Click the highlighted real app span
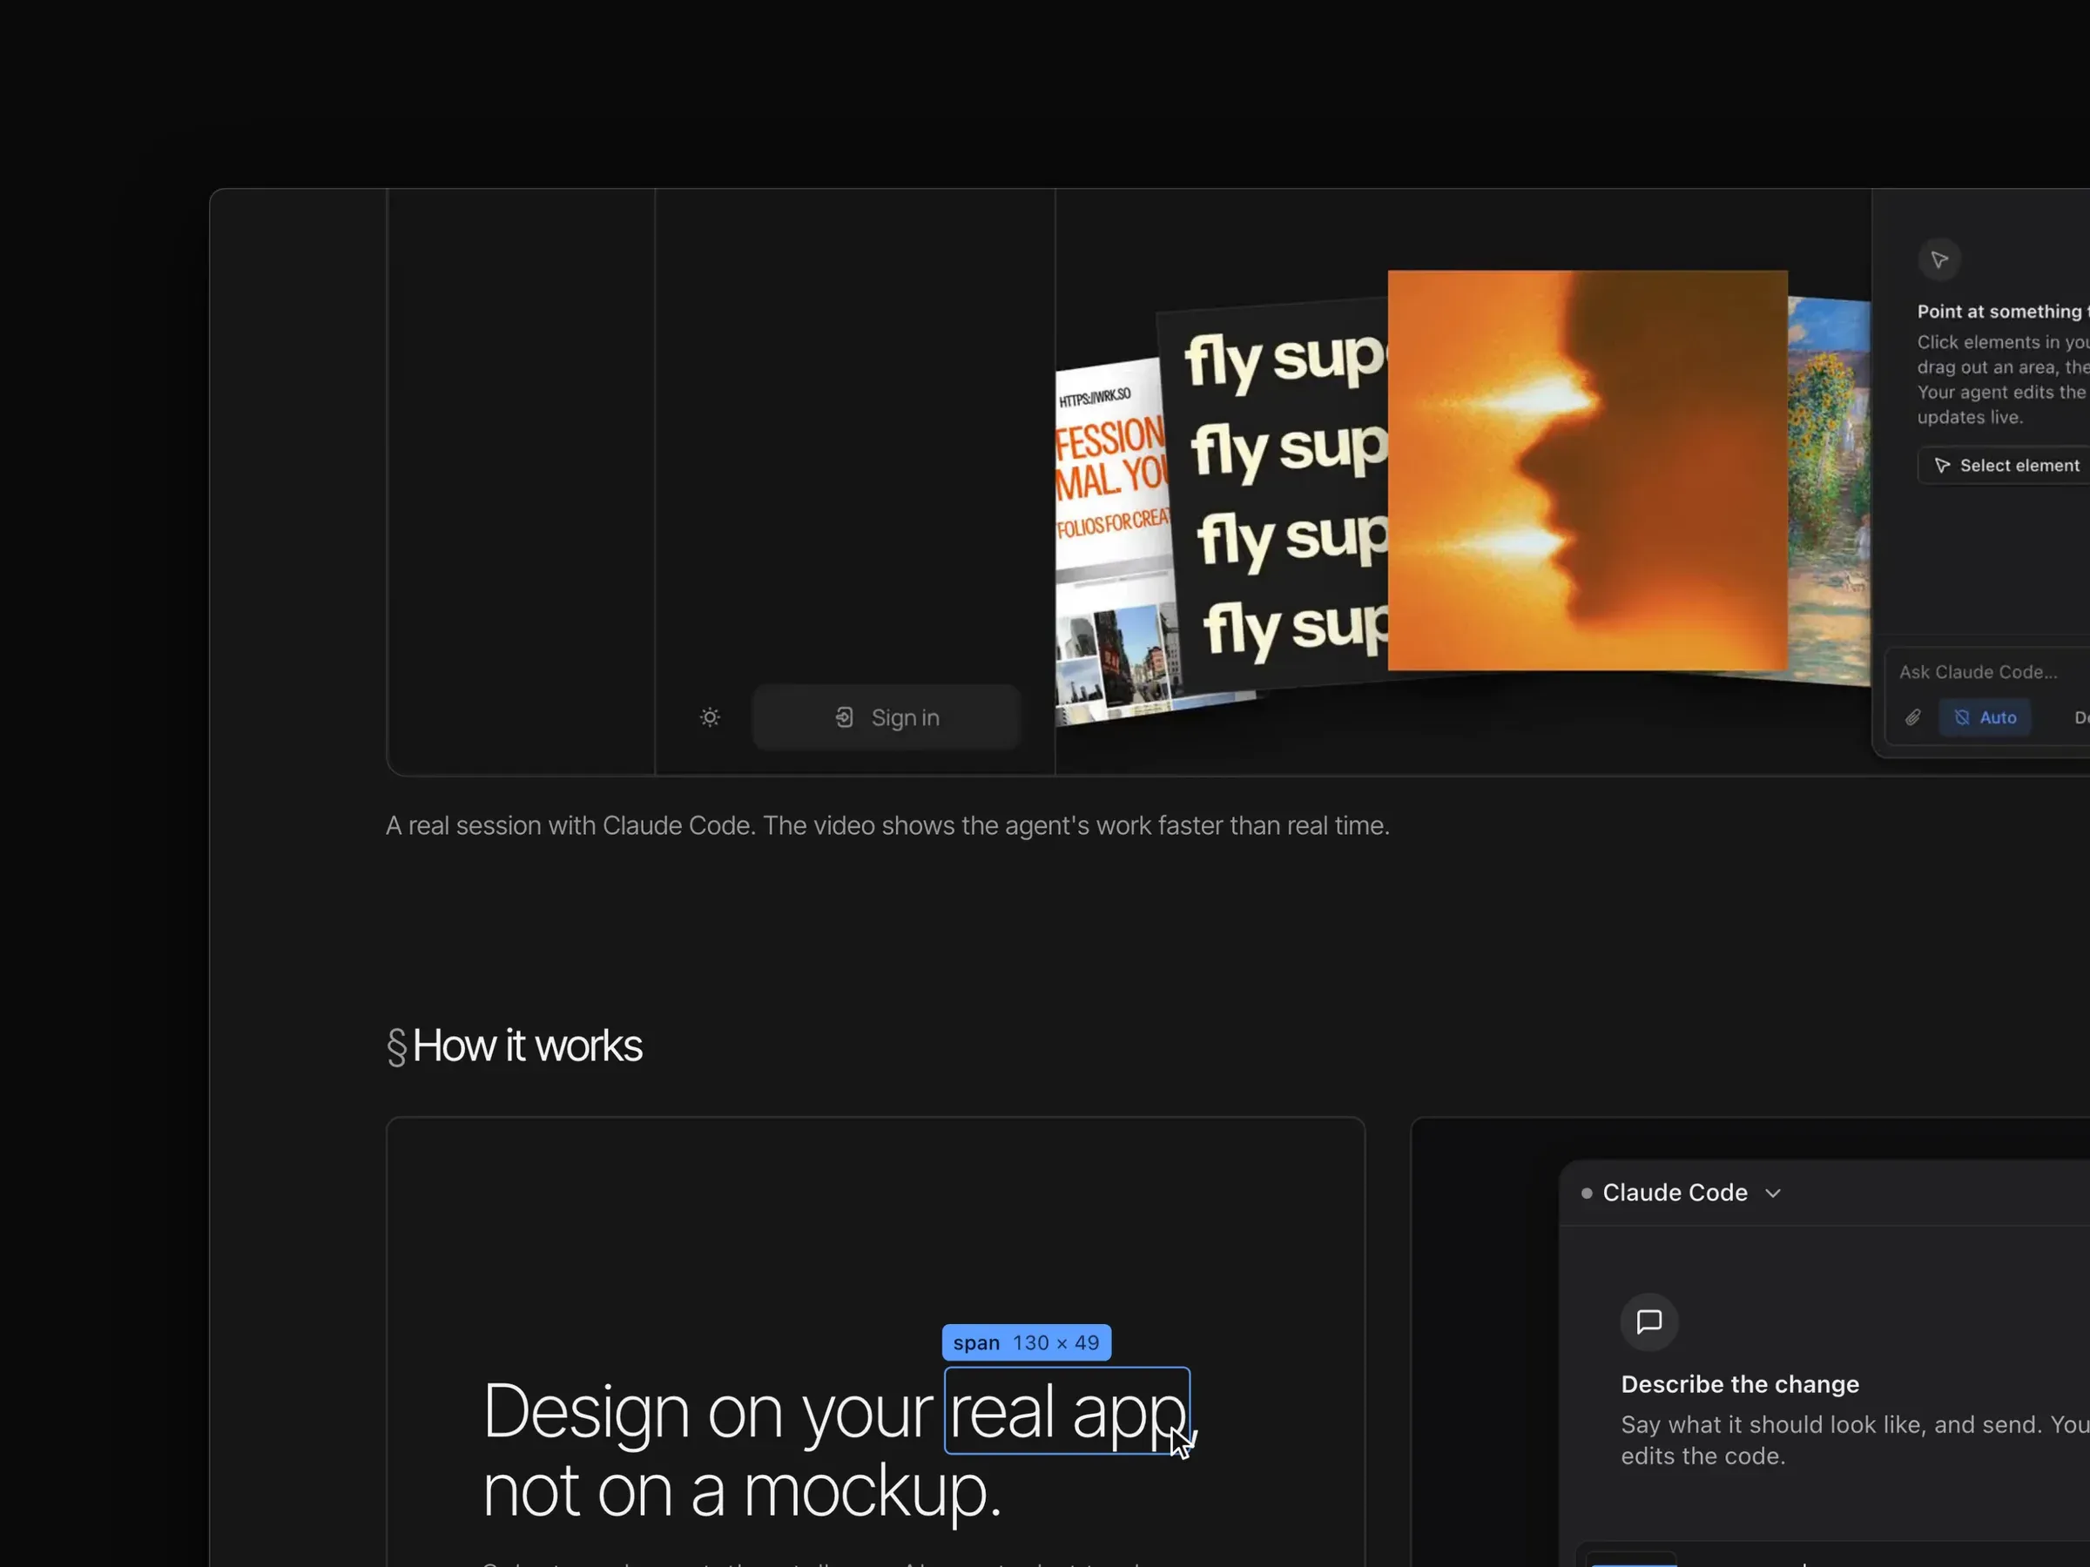 coord(1067,1411)
